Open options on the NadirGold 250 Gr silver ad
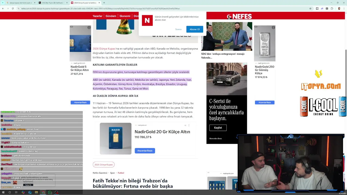Image resolution: width=347 pixels, height=195 pixels. click(273, 27)
